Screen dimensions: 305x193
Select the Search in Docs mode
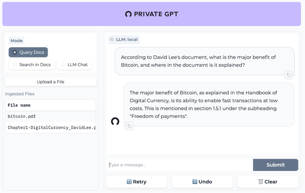coord(30,65)
